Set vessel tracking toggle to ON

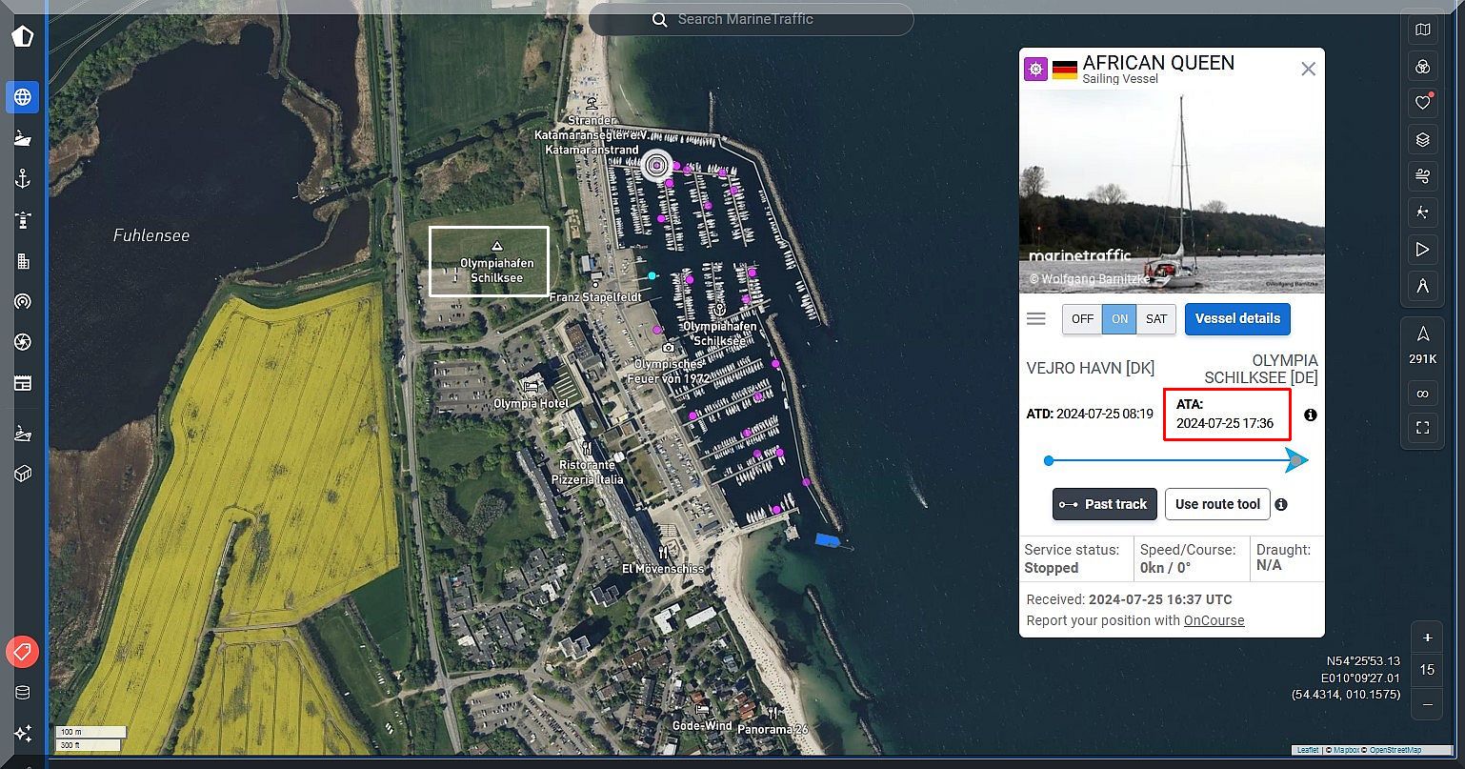(1119, 319)
